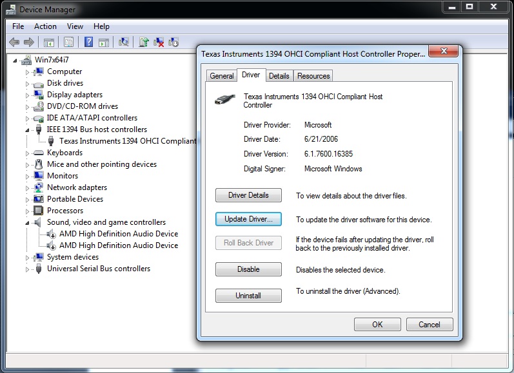Expand the Network adapters node

click(27, 188)
